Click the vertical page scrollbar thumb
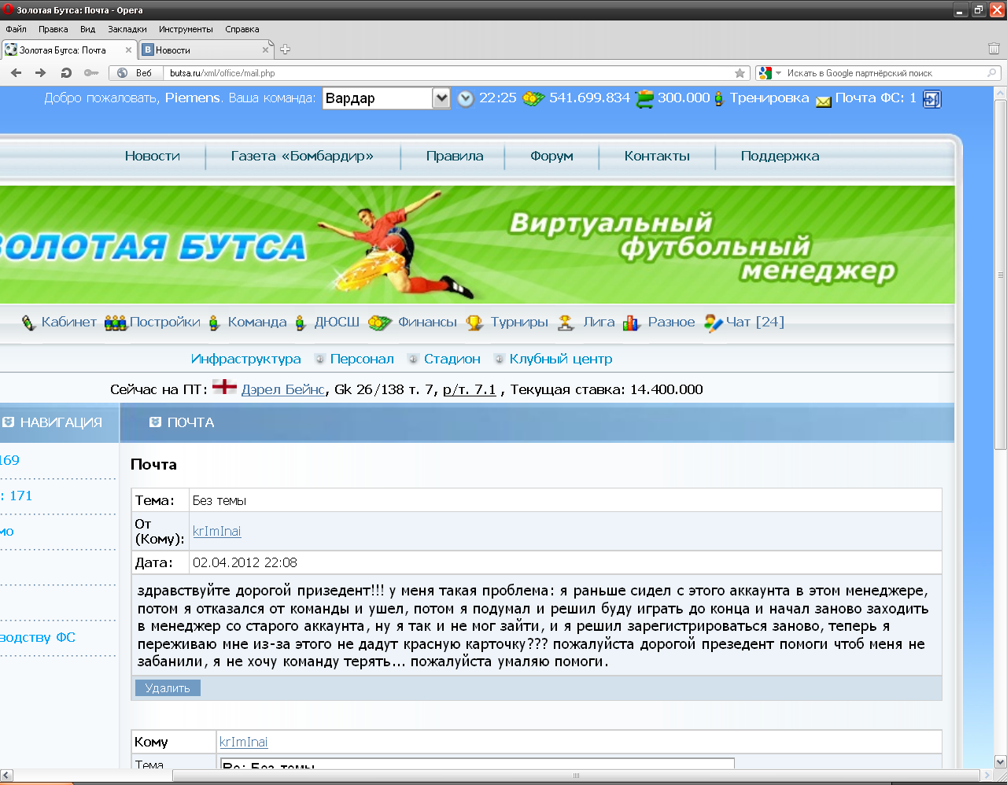This screenshot has width=1007, height=785. pos(1000,275)
